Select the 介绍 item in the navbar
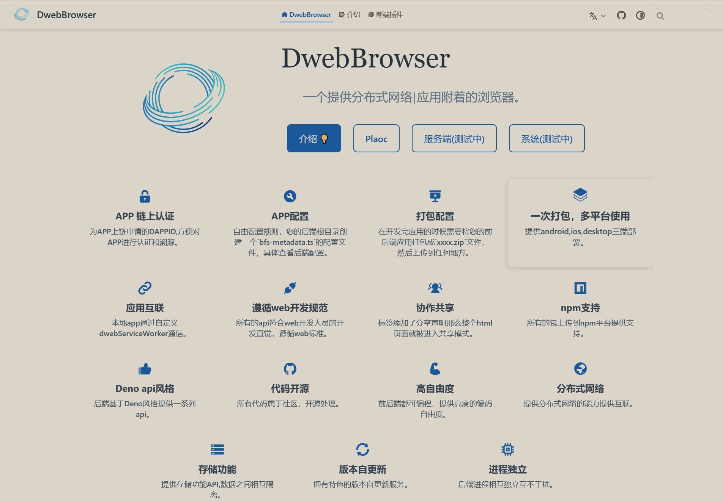 coord(350,14)
